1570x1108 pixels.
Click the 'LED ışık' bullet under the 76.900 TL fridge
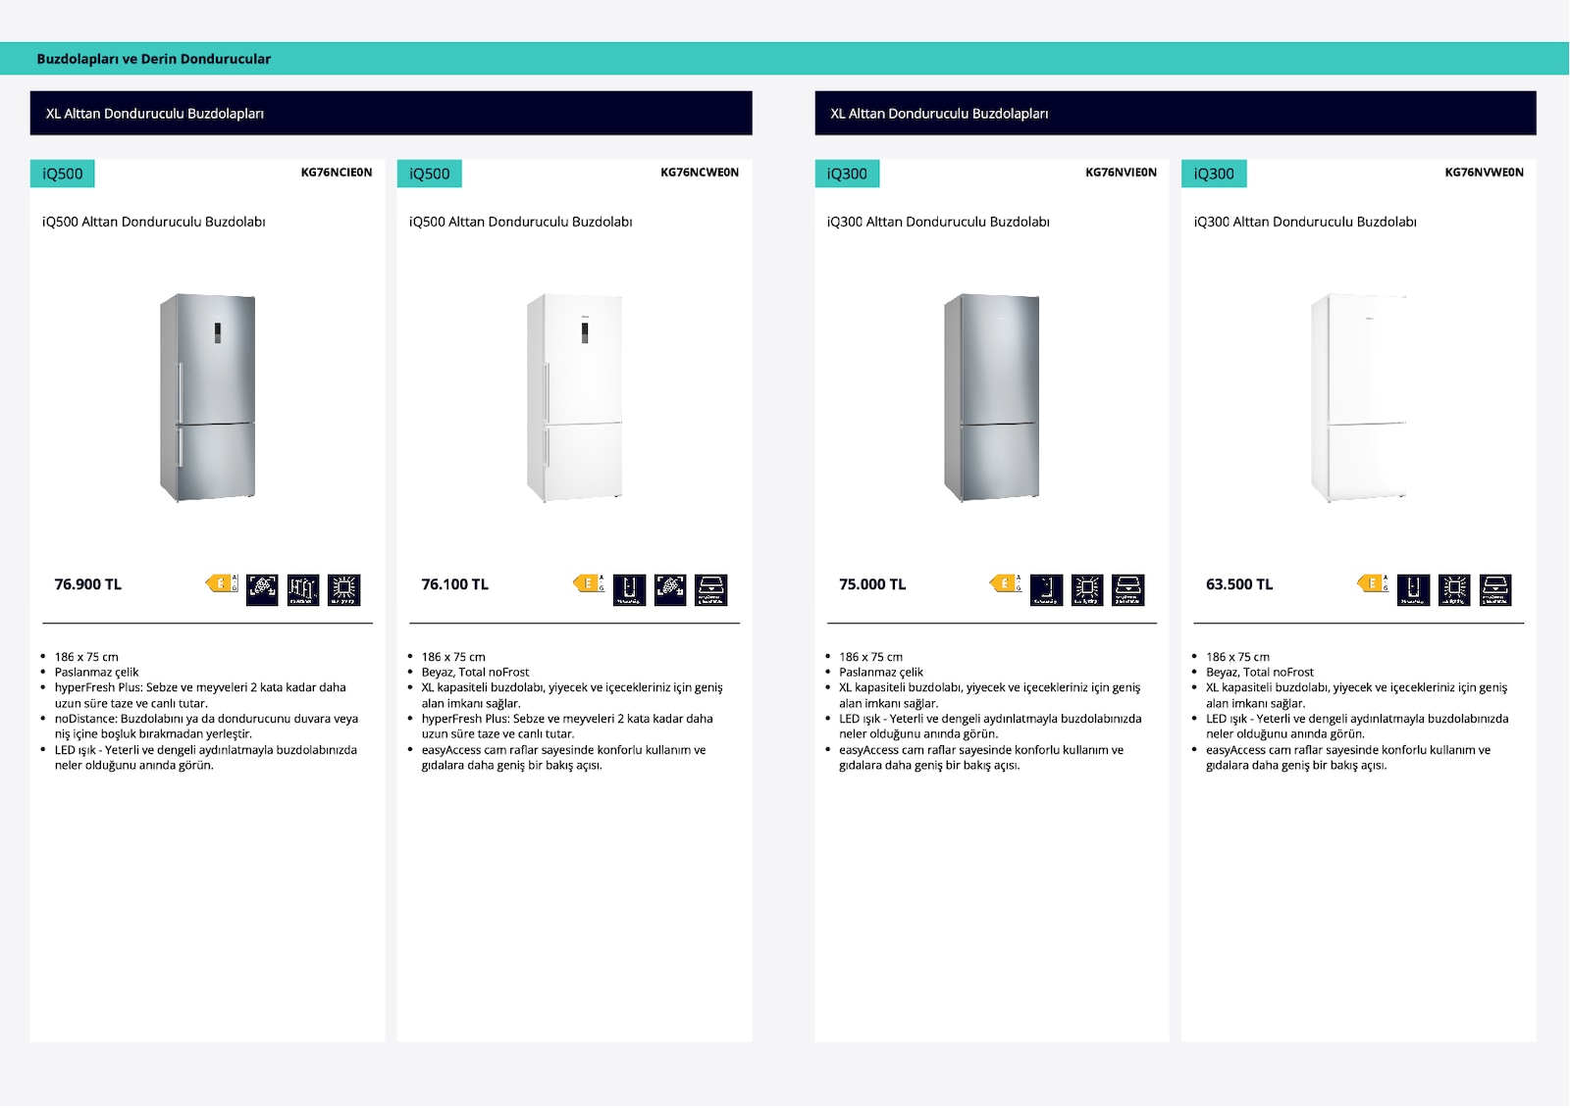tap(206, 758)
